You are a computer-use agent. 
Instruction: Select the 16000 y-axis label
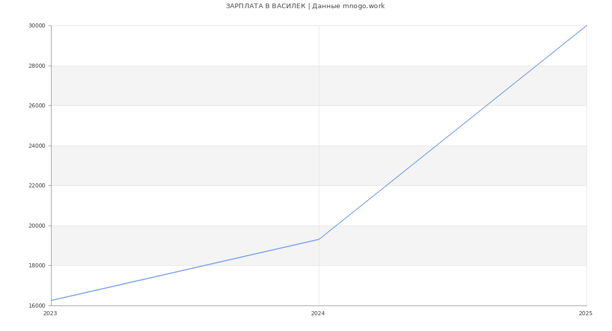[x=37, y=306]
